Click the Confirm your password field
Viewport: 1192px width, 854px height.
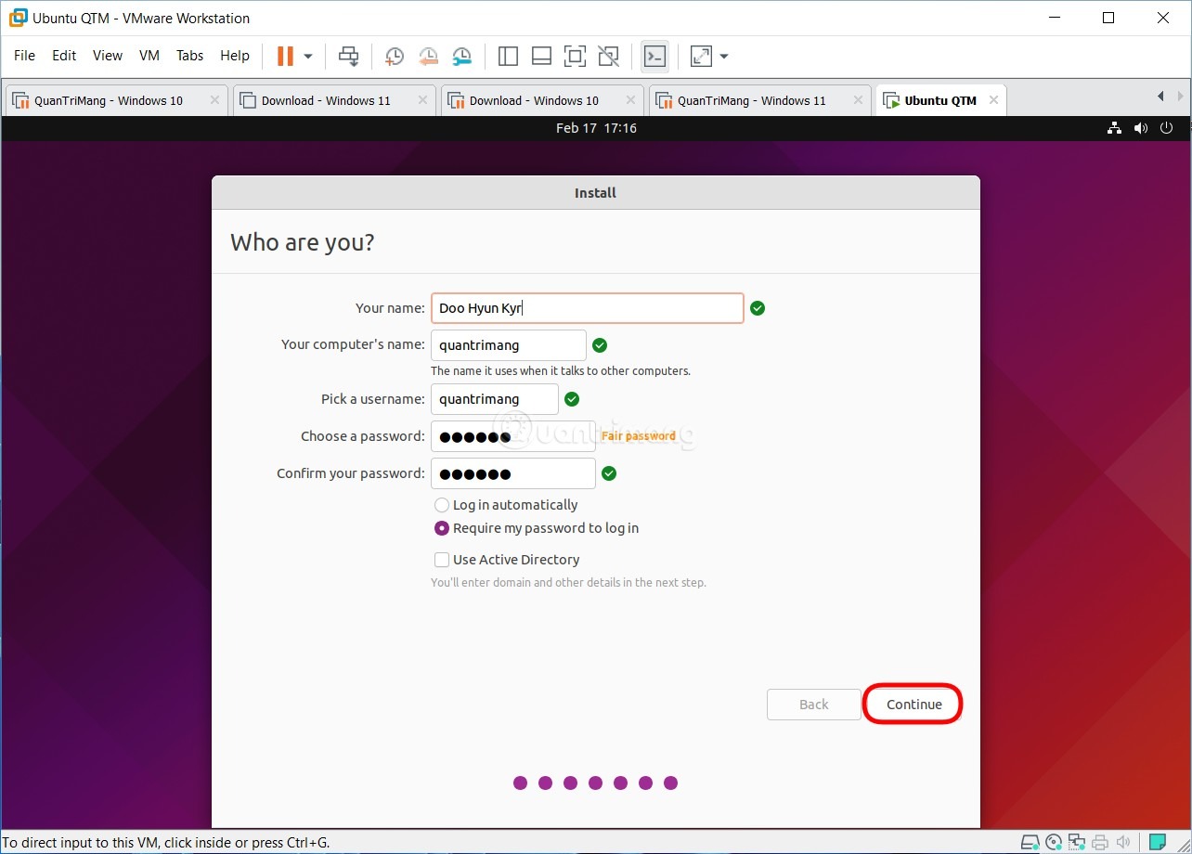coord(513,473)
